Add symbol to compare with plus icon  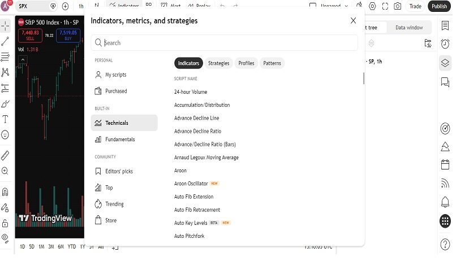click(65, 6)
